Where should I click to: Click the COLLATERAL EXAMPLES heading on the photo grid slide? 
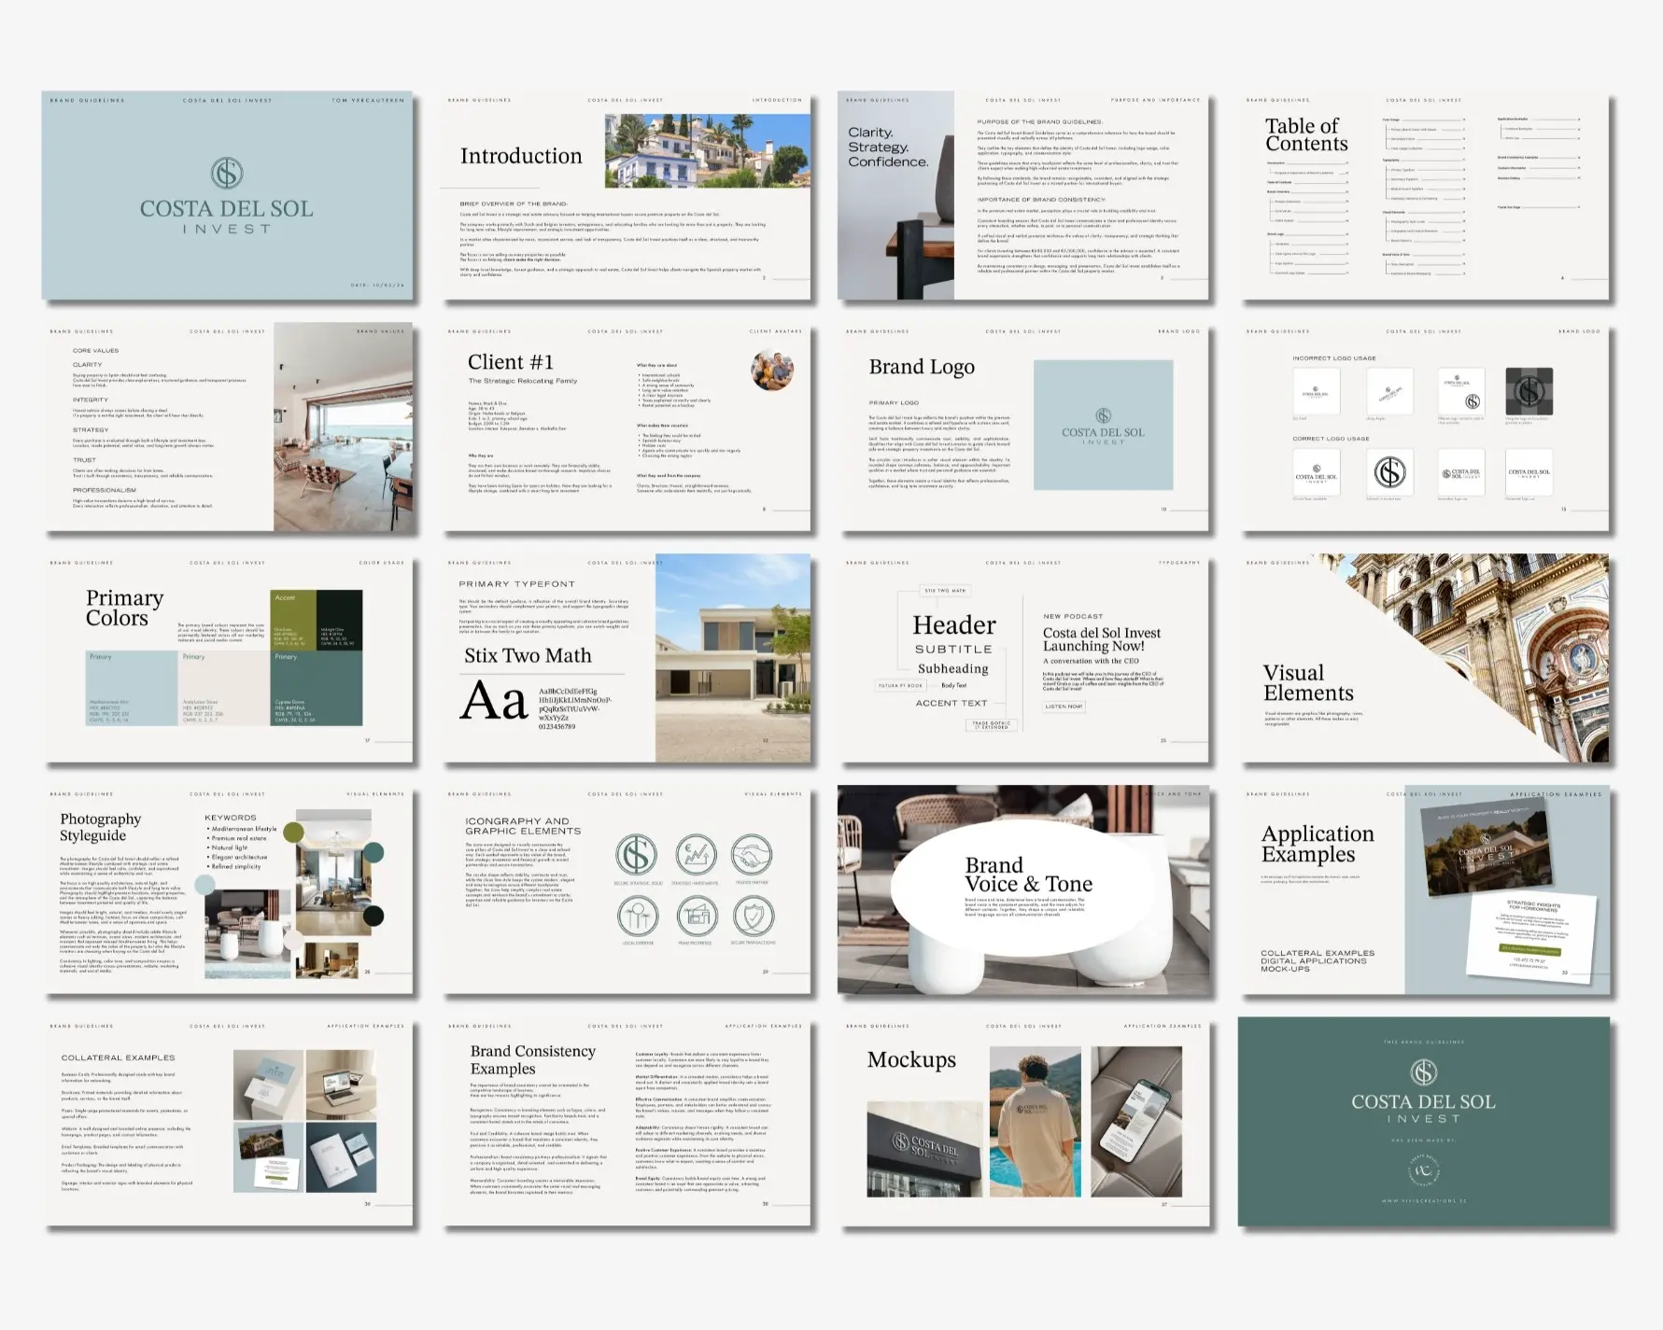point(118,1057)
